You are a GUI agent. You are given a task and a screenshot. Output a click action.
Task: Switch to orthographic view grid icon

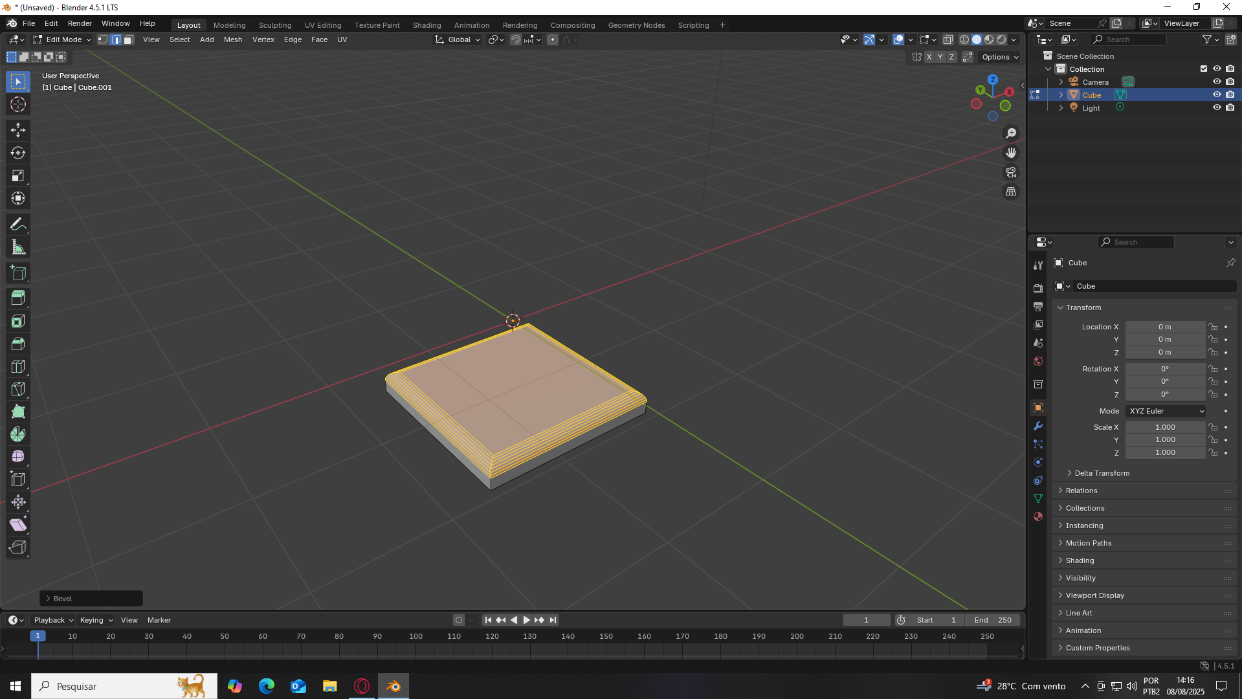click(1011, 192)
